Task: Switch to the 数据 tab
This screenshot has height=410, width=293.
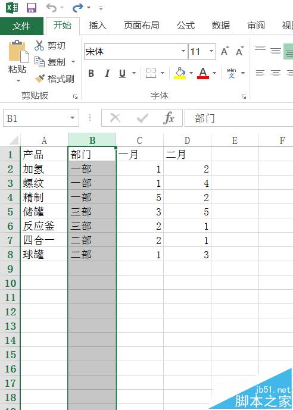Action: (221, 26)
